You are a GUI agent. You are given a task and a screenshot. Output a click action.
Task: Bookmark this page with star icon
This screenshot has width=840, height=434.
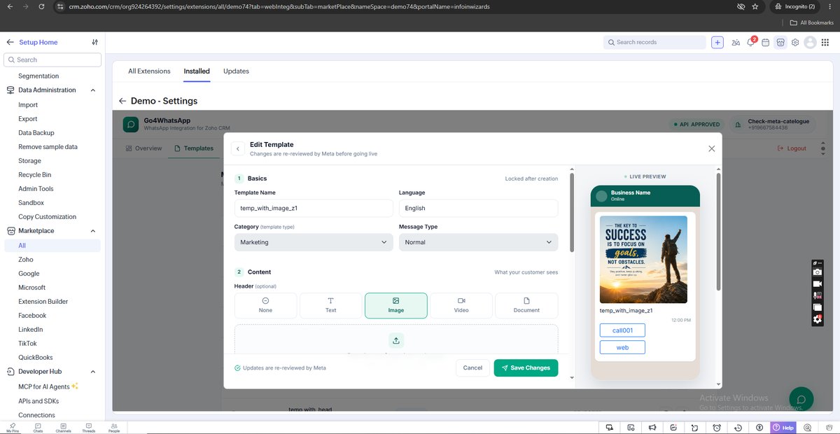(755, 6)
